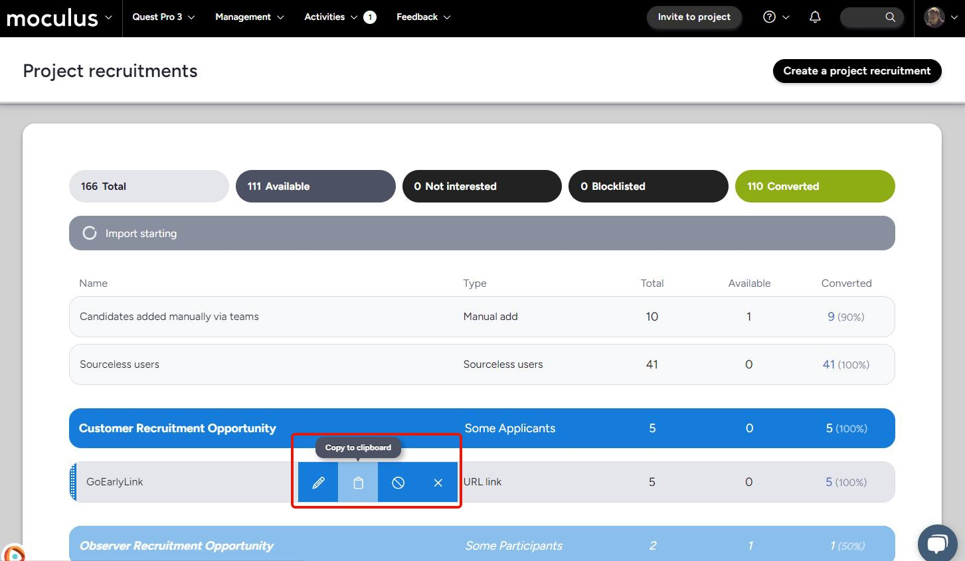This screenshot has width=965, height=561.
Task: Click the X delete icon for GoEarlyLink
Action: (x=438, y=483)
